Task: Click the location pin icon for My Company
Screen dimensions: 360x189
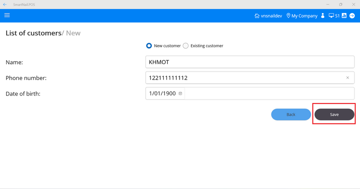Action: [288, 16]
